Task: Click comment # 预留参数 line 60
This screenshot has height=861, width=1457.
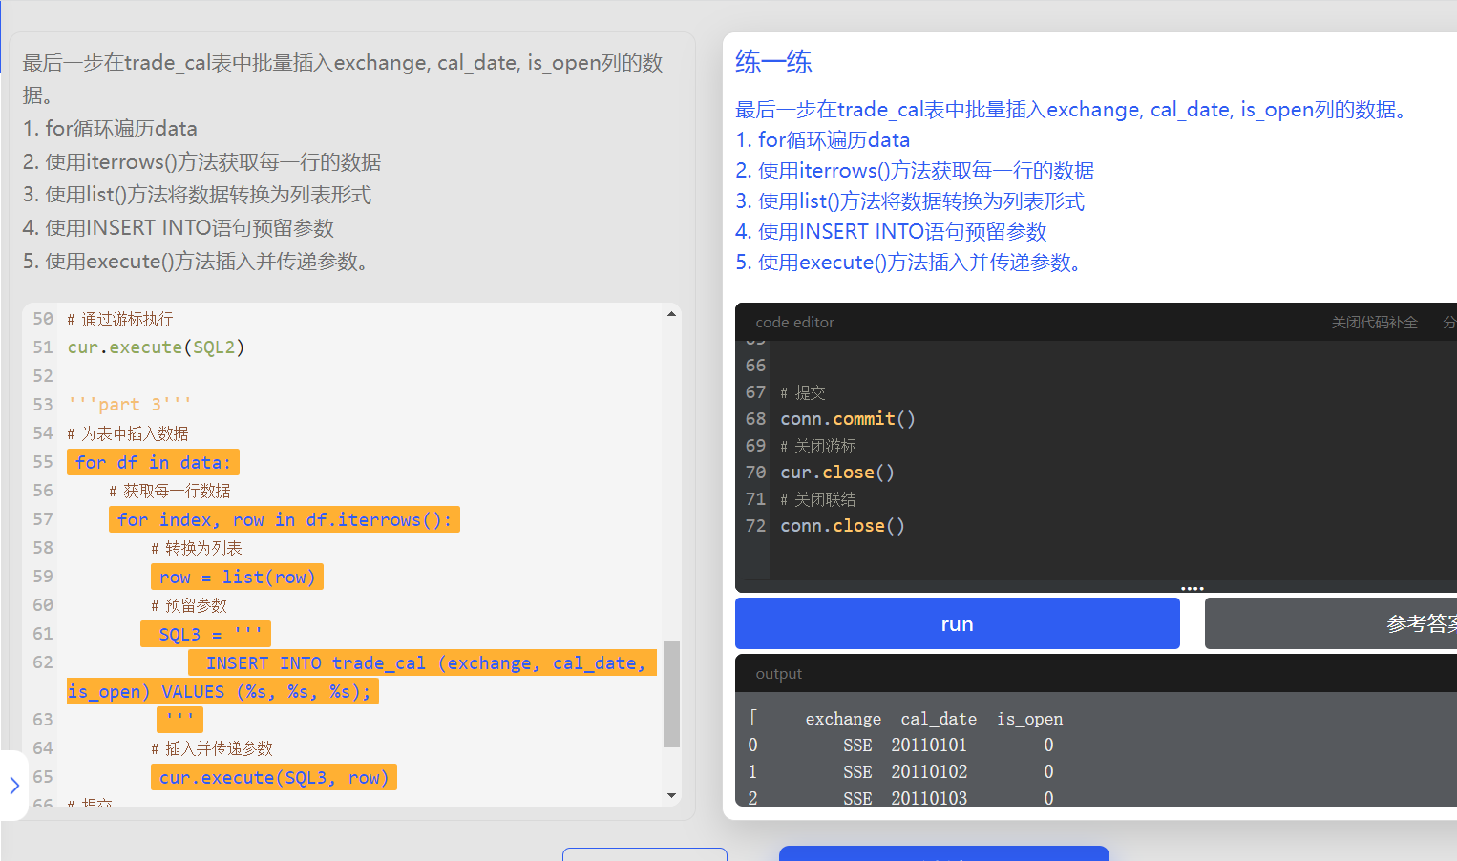Action: pyautogui.click(x=189, y=605)
